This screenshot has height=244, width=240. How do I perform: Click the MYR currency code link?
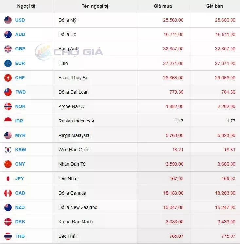tap(20, 135)
